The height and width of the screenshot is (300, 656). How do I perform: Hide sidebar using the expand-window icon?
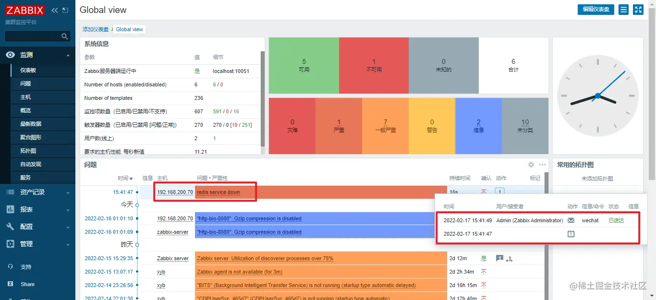[x=65, y=10]
